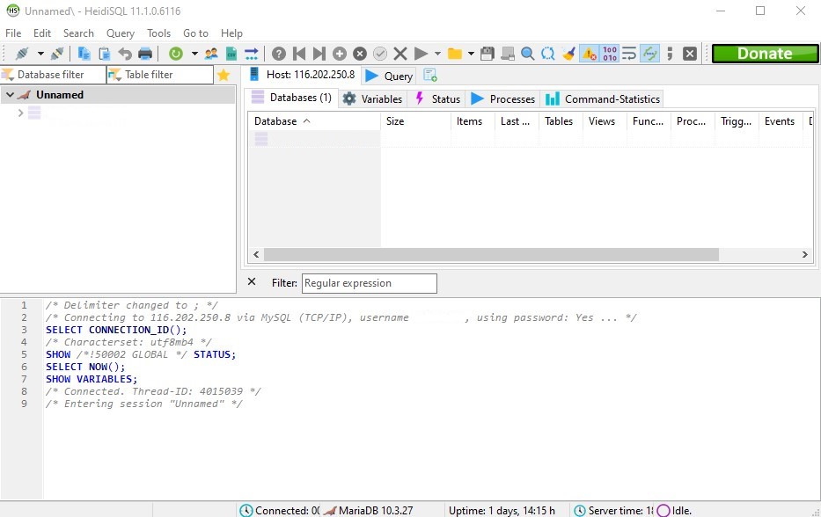821x517 pixels.
Task: Click the Undo arrow icon
Action: [125, 54]
